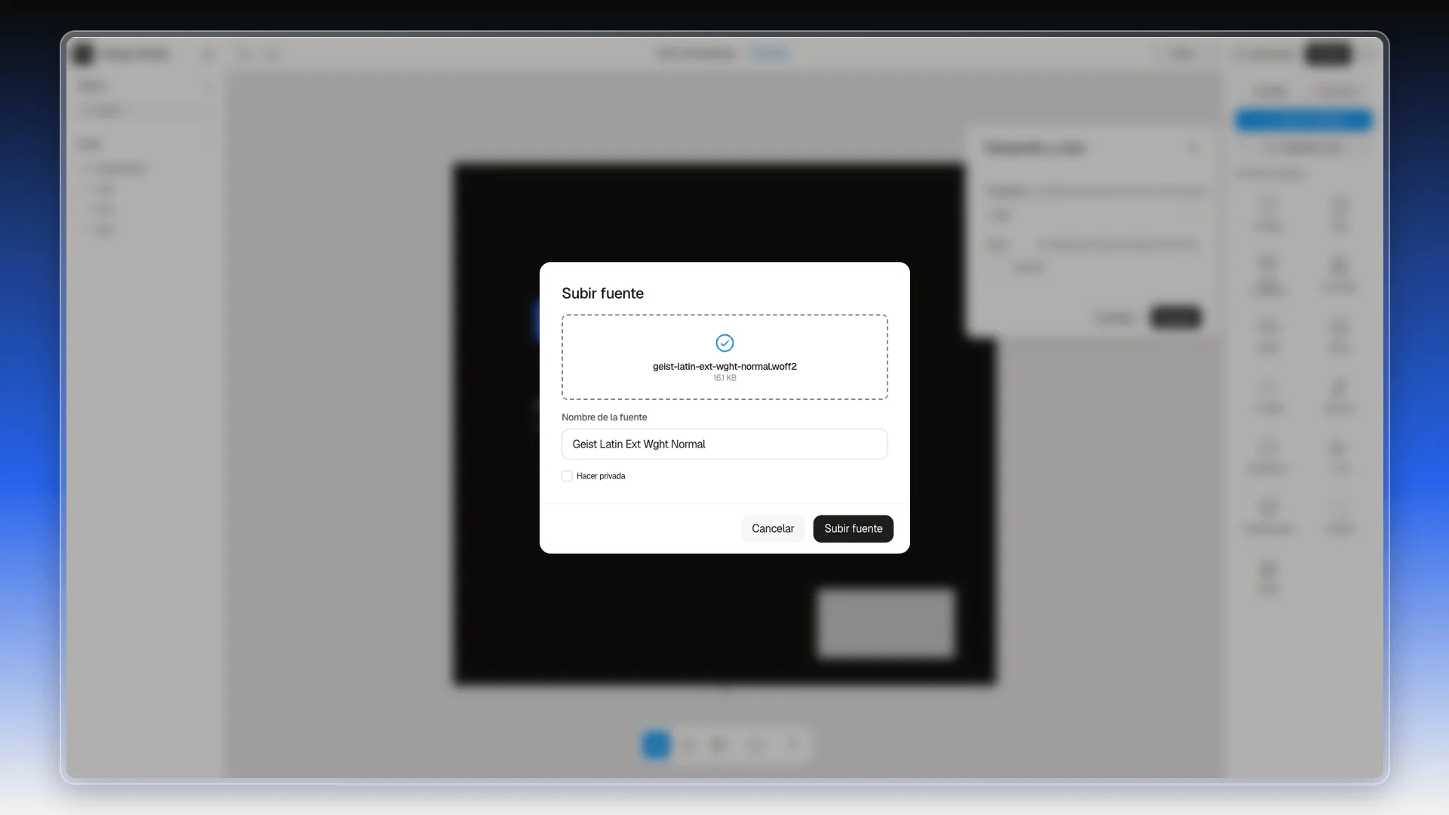Click the 16.1 KB file size text
The width and height of the screenshot is (1449, 815).
pyautogui.click(x=724, y=378)
